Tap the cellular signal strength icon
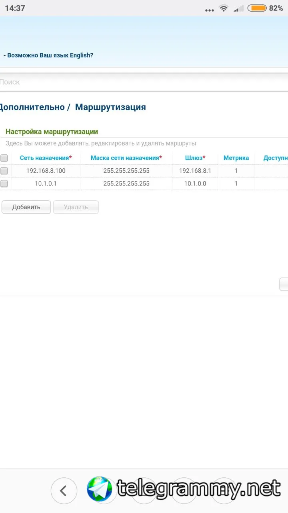This screenshot has height=513, width=288. click(238, 8)
